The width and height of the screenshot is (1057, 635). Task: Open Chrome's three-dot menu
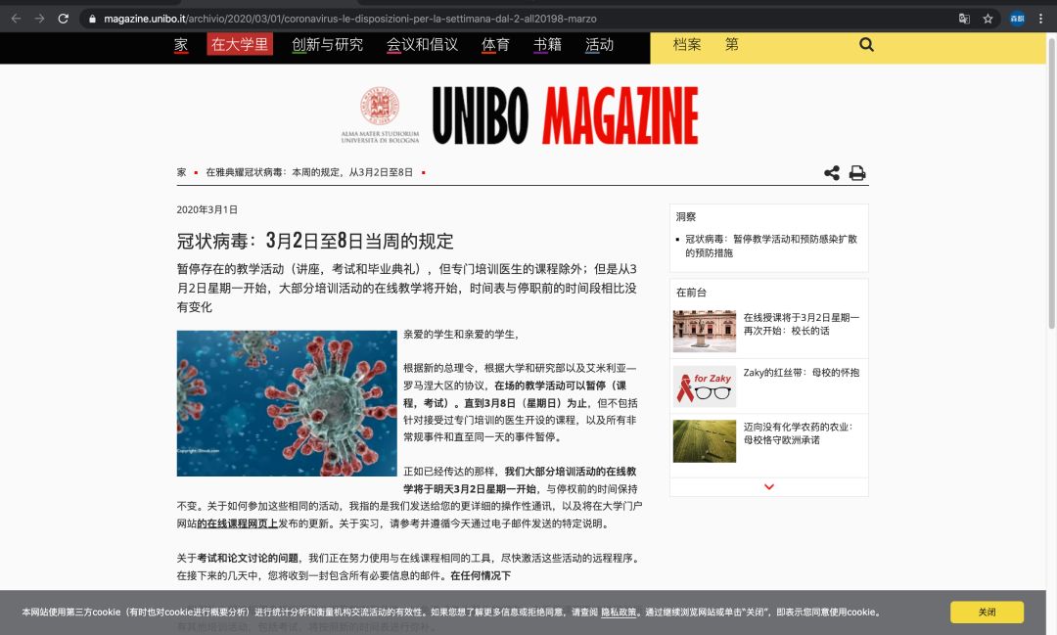click(1040, 19)
